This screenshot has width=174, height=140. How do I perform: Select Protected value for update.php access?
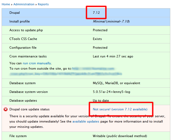tap(100, 30)
